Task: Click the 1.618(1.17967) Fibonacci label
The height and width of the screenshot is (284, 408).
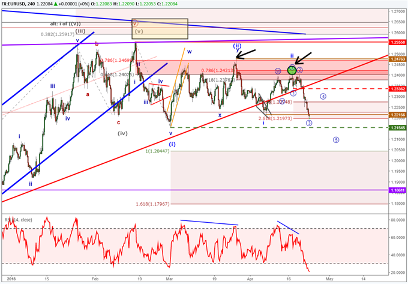Action: (x=153, y=204)
